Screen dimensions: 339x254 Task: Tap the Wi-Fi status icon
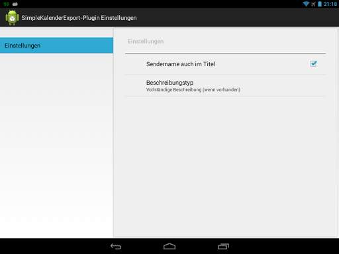(306, 4)
